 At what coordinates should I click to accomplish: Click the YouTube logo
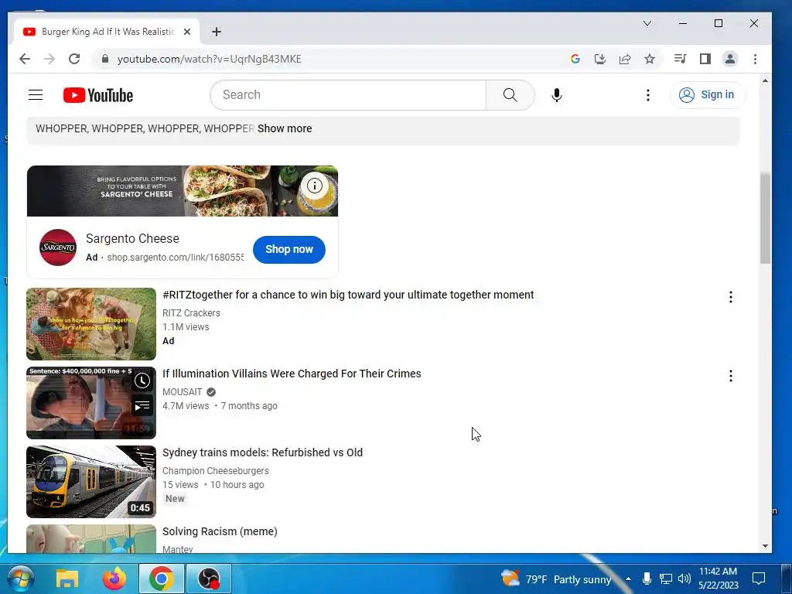click(98, 95)
